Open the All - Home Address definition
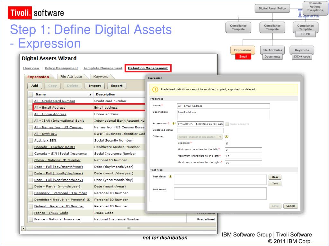 point(50,114)
